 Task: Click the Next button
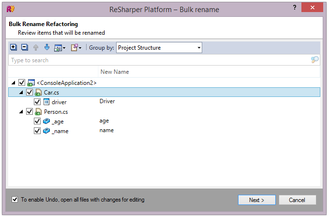pyautogui.click(x=256, y=200)
